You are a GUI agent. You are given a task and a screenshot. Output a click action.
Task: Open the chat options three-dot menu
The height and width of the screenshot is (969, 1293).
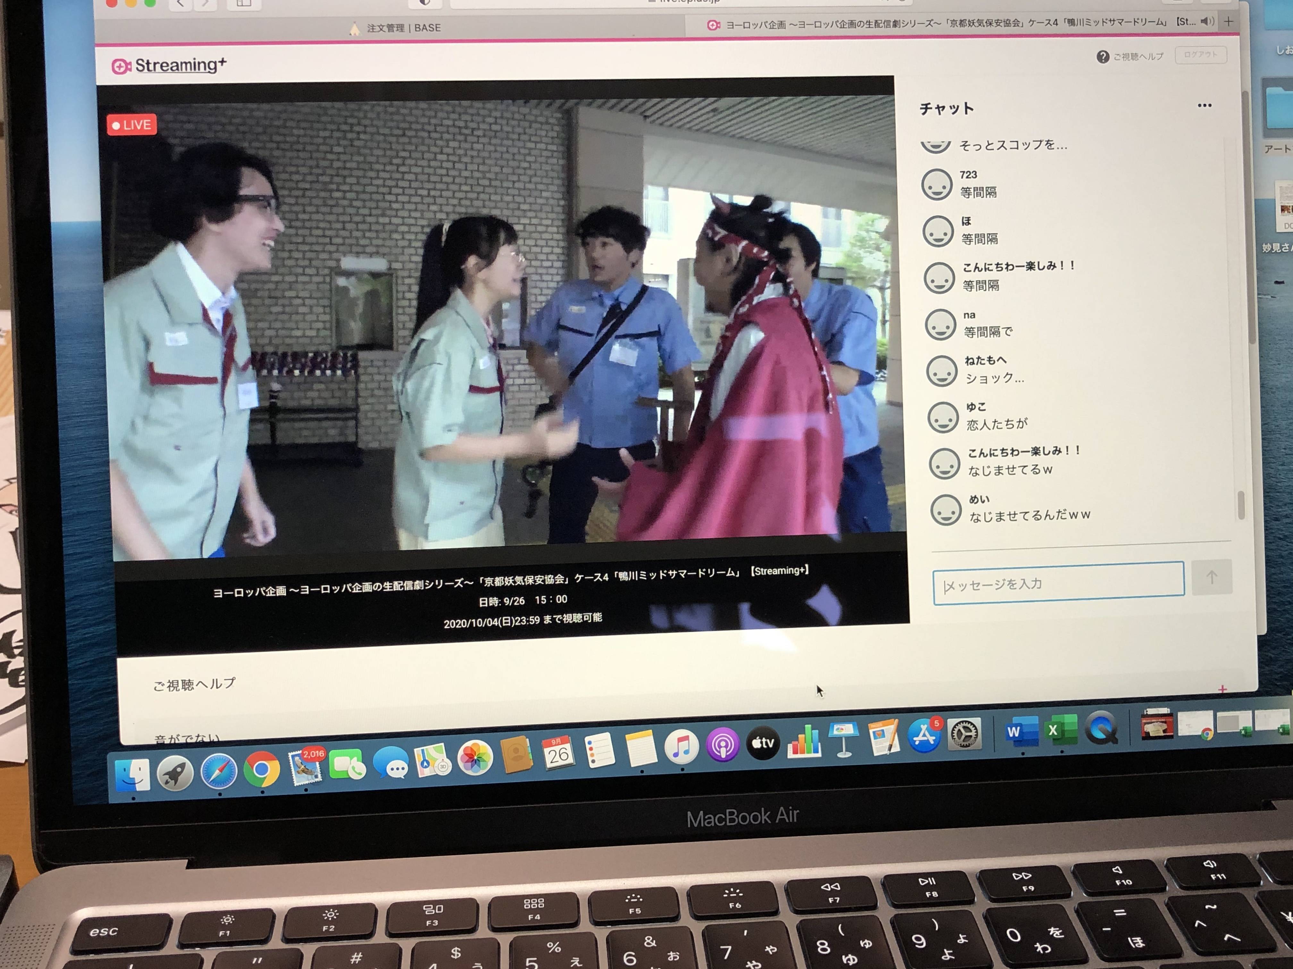pyautogui.click(x=1204, y=106)
